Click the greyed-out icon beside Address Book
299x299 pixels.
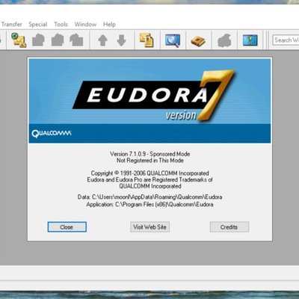click(224, 40)
